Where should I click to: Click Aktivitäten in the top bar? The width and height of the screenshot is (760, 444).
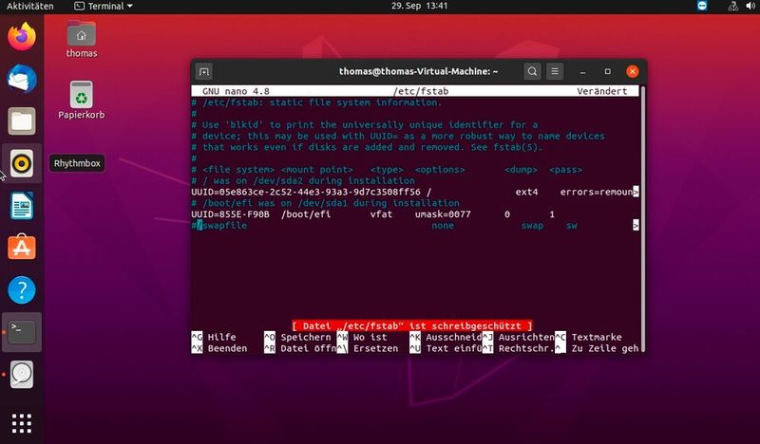[30, 6]
